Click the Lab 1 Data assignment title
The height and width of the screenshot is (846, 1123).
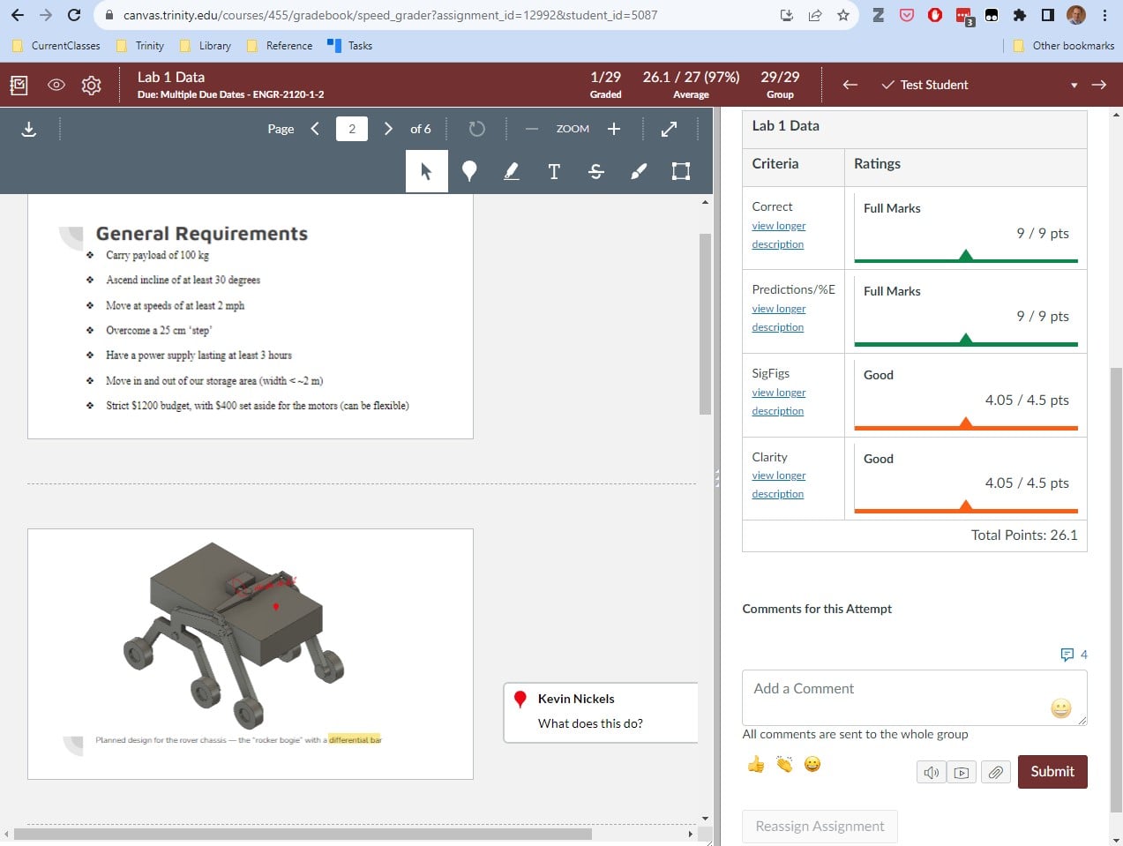pyautogui.click(x=171, y=77)
